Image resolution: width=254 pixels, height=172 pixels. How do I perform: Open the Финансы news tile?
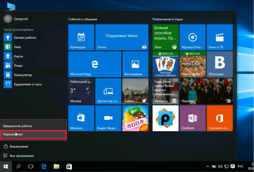click(x=166, y=91)
